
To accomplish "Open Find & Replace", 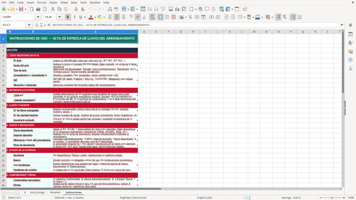I will point(110,9).
